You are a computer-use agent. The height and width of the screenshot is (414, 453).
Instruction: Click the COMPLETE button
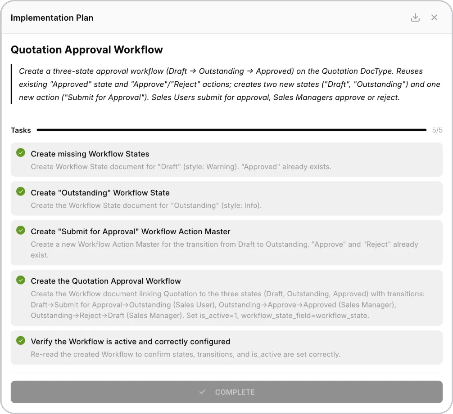[226, 392]
